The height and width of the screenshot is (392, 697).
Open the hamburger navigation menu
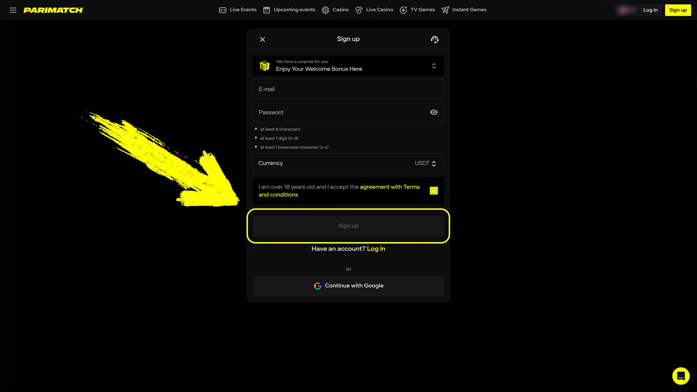[13, 10]
